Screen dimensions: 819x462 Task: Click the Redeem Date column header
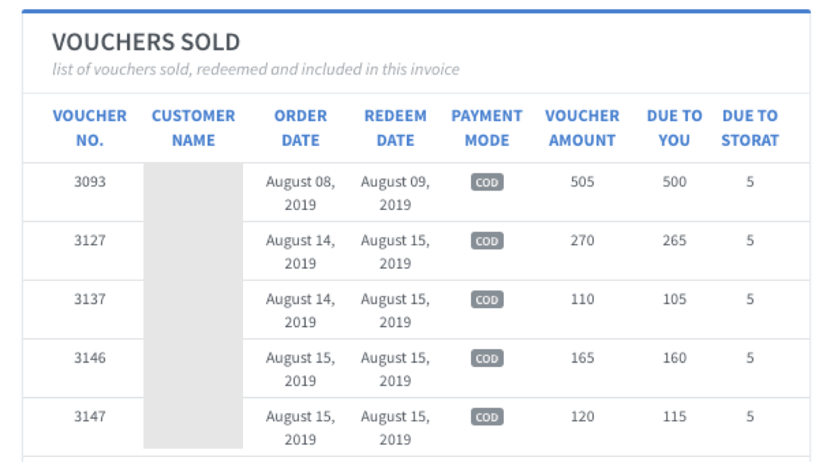click(x=395, y=128)
